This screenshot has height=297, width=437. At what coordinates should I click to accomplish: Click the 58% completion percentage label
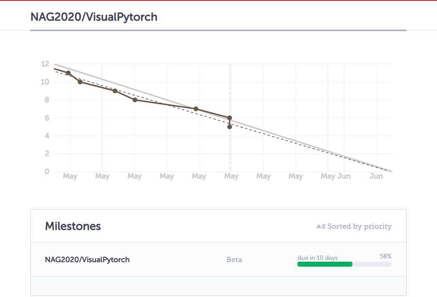coord(386,256)
